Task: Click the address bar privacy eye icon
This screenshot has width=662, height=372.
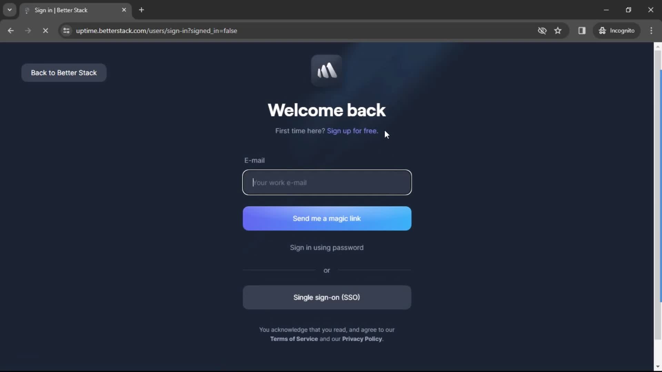Action: coord(542,30)
